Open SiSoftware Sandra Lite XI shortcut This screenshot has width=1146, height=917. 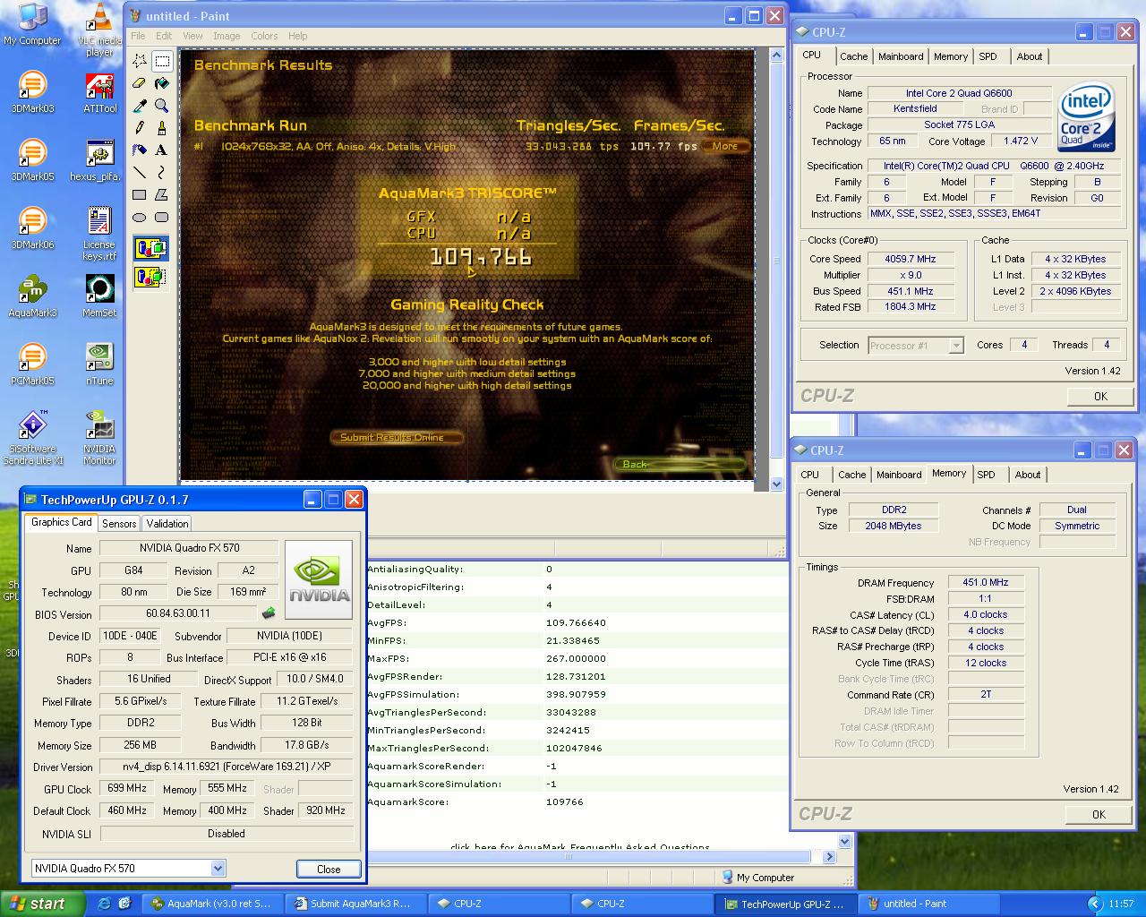coord(32,438)
